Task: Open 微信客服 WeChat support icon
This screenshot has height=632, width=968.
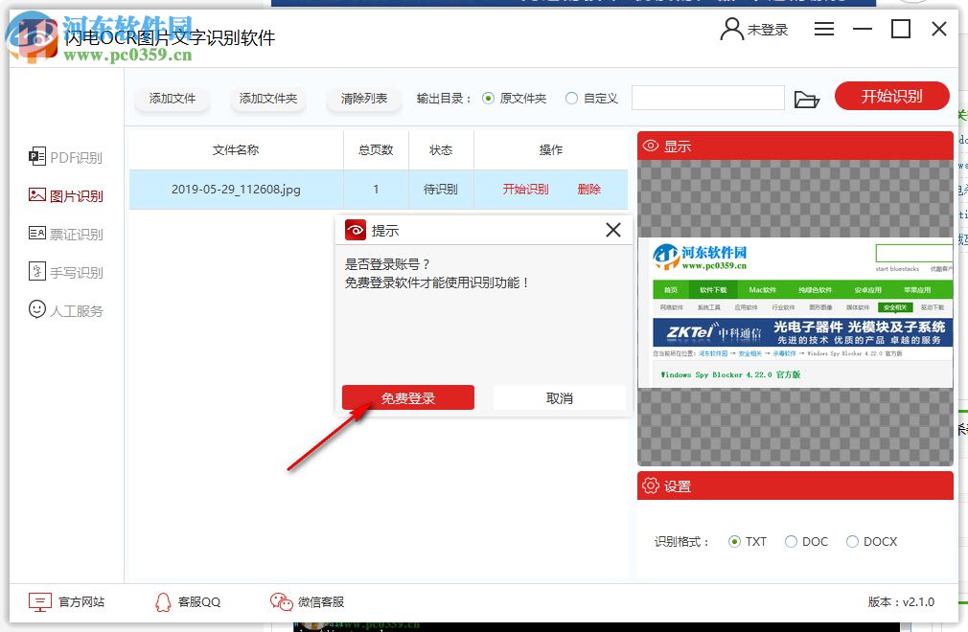Action: tap(280, 602)
